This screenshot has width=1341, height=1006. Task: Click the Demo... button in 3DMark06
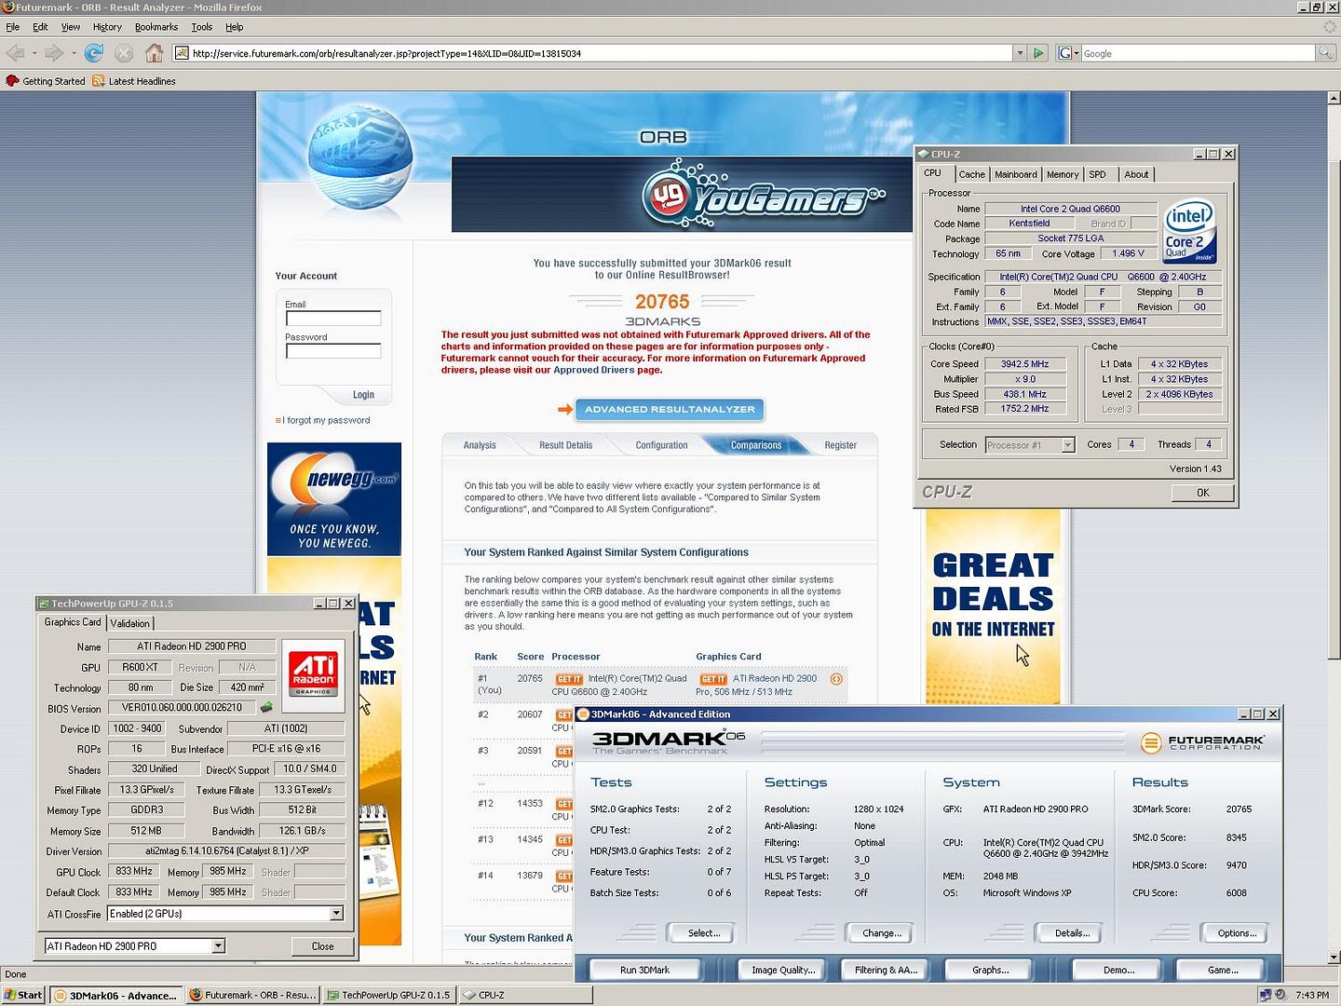click(x=1118, y=970)
